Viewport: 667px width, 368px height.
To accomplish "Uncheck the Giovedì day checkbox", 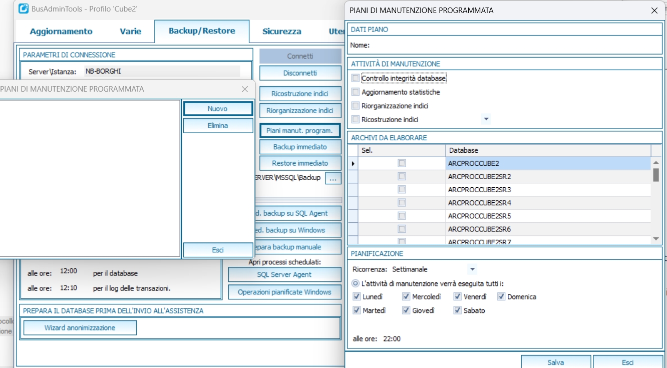I will [406, 310].
